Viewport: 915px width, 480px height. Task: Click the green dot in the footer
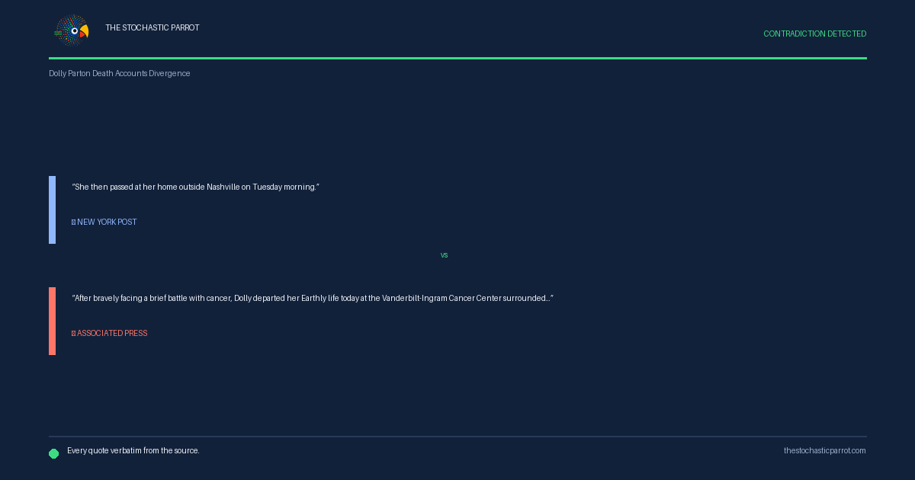[54, 453]
